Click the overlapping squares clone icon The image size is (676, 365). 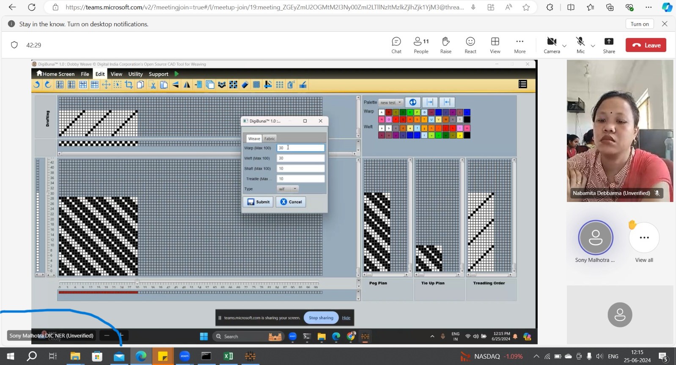click(x=210, y=84)
